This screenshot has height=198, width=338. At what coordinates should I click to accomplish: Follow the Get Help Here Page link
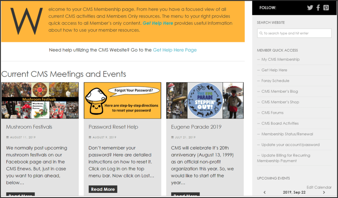click(x=175, y=50)
